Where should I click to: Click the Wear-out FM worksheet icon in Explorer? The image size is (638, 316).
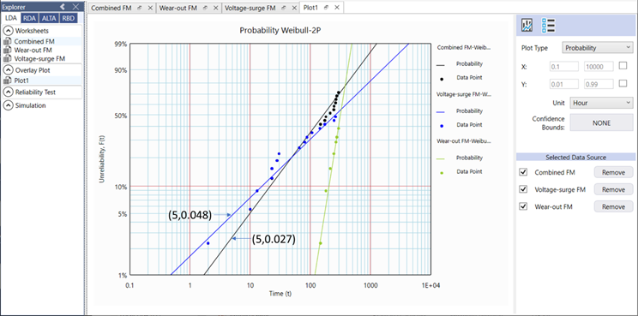(x=8, y=50)
